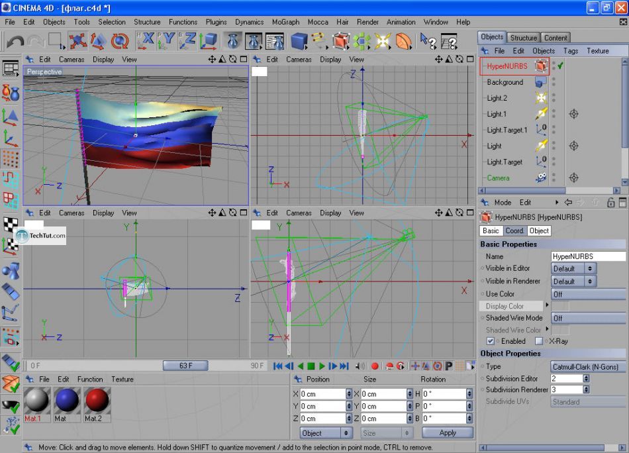This screenshot has width=629, height=453.
Task: Open the Animation menu
Action: pos(401,22)
